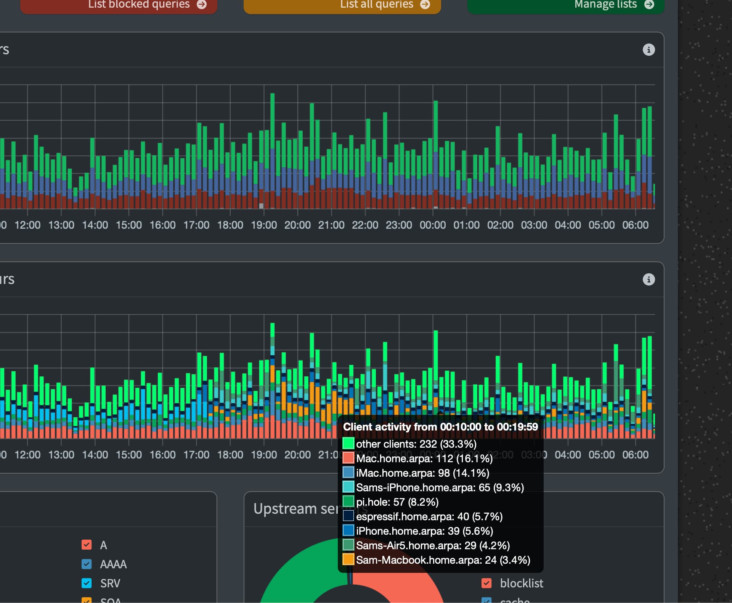Click the 19:00 label on upper chart axis
The image size is (732, 603).
tap(264, 225)
